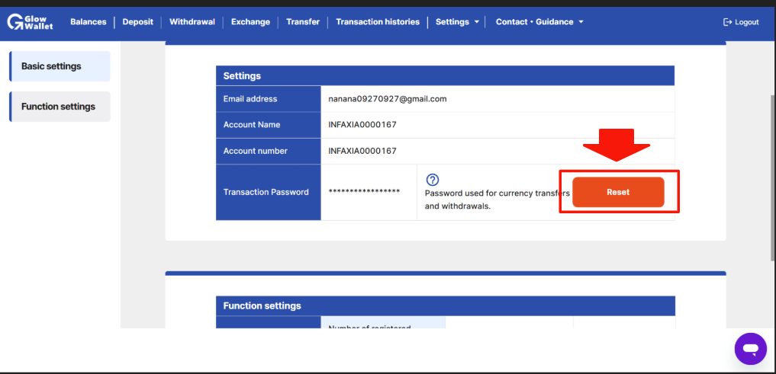The image size is (776, 374).
Task: Click the Transaction Password row label
Action: click(269, 192)
